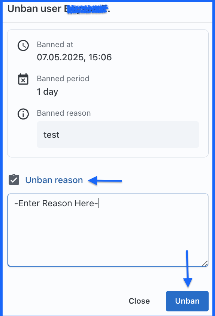Click the word test in the reason box
This screenshot has width=215, height=316.
point(51,135)
